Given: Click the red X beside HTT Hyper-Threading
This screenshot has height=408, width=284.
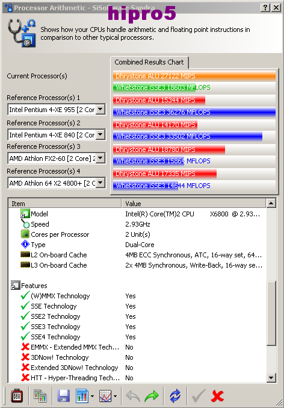Looking at the screenshot, I should 25,377.
